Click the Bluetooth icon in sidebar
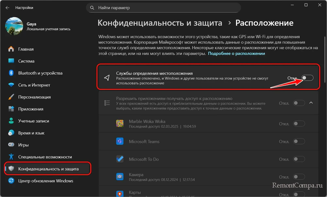 (x=11, y=73)
